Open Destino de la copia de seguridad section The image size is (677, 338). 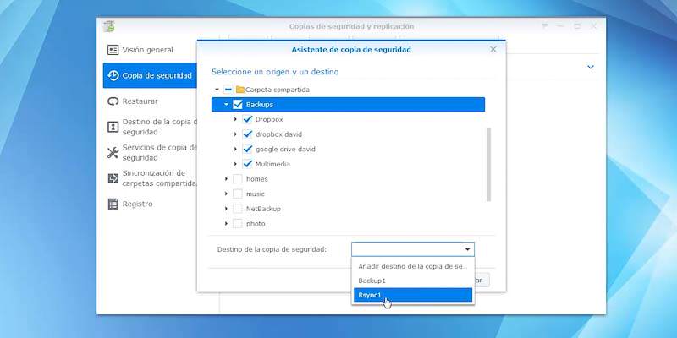click(x=150, y=127)
